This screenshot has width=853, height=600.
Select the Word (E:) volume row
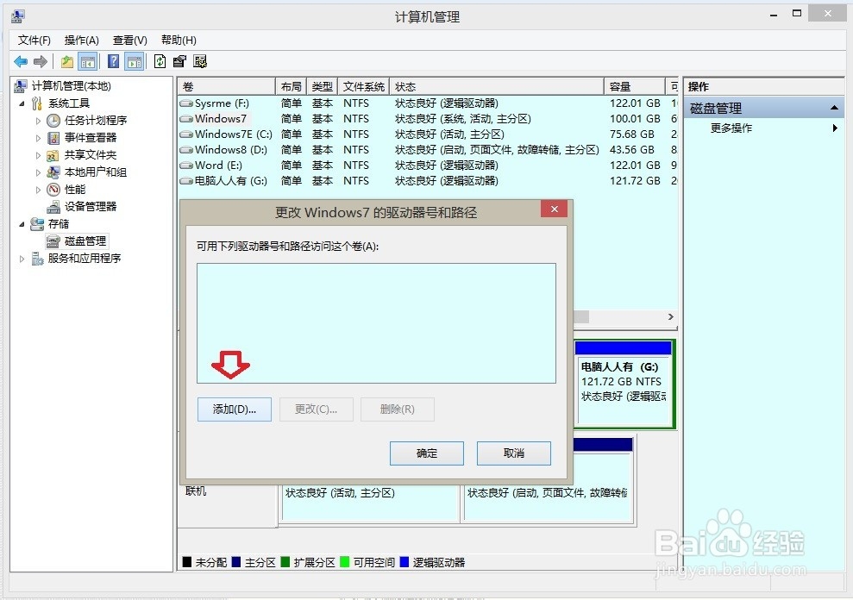pyautogui.click(x=428, y=166)
